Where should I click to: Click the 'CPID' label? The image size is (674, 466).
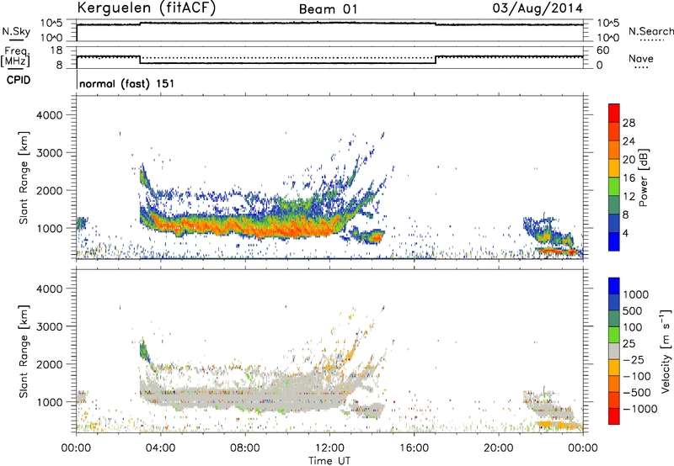coord(18,80)
